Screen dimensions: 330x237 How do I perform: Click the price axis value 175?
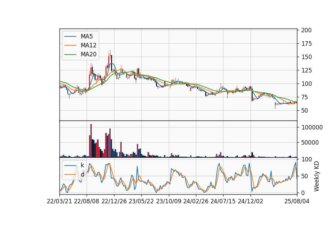(306, 44)
